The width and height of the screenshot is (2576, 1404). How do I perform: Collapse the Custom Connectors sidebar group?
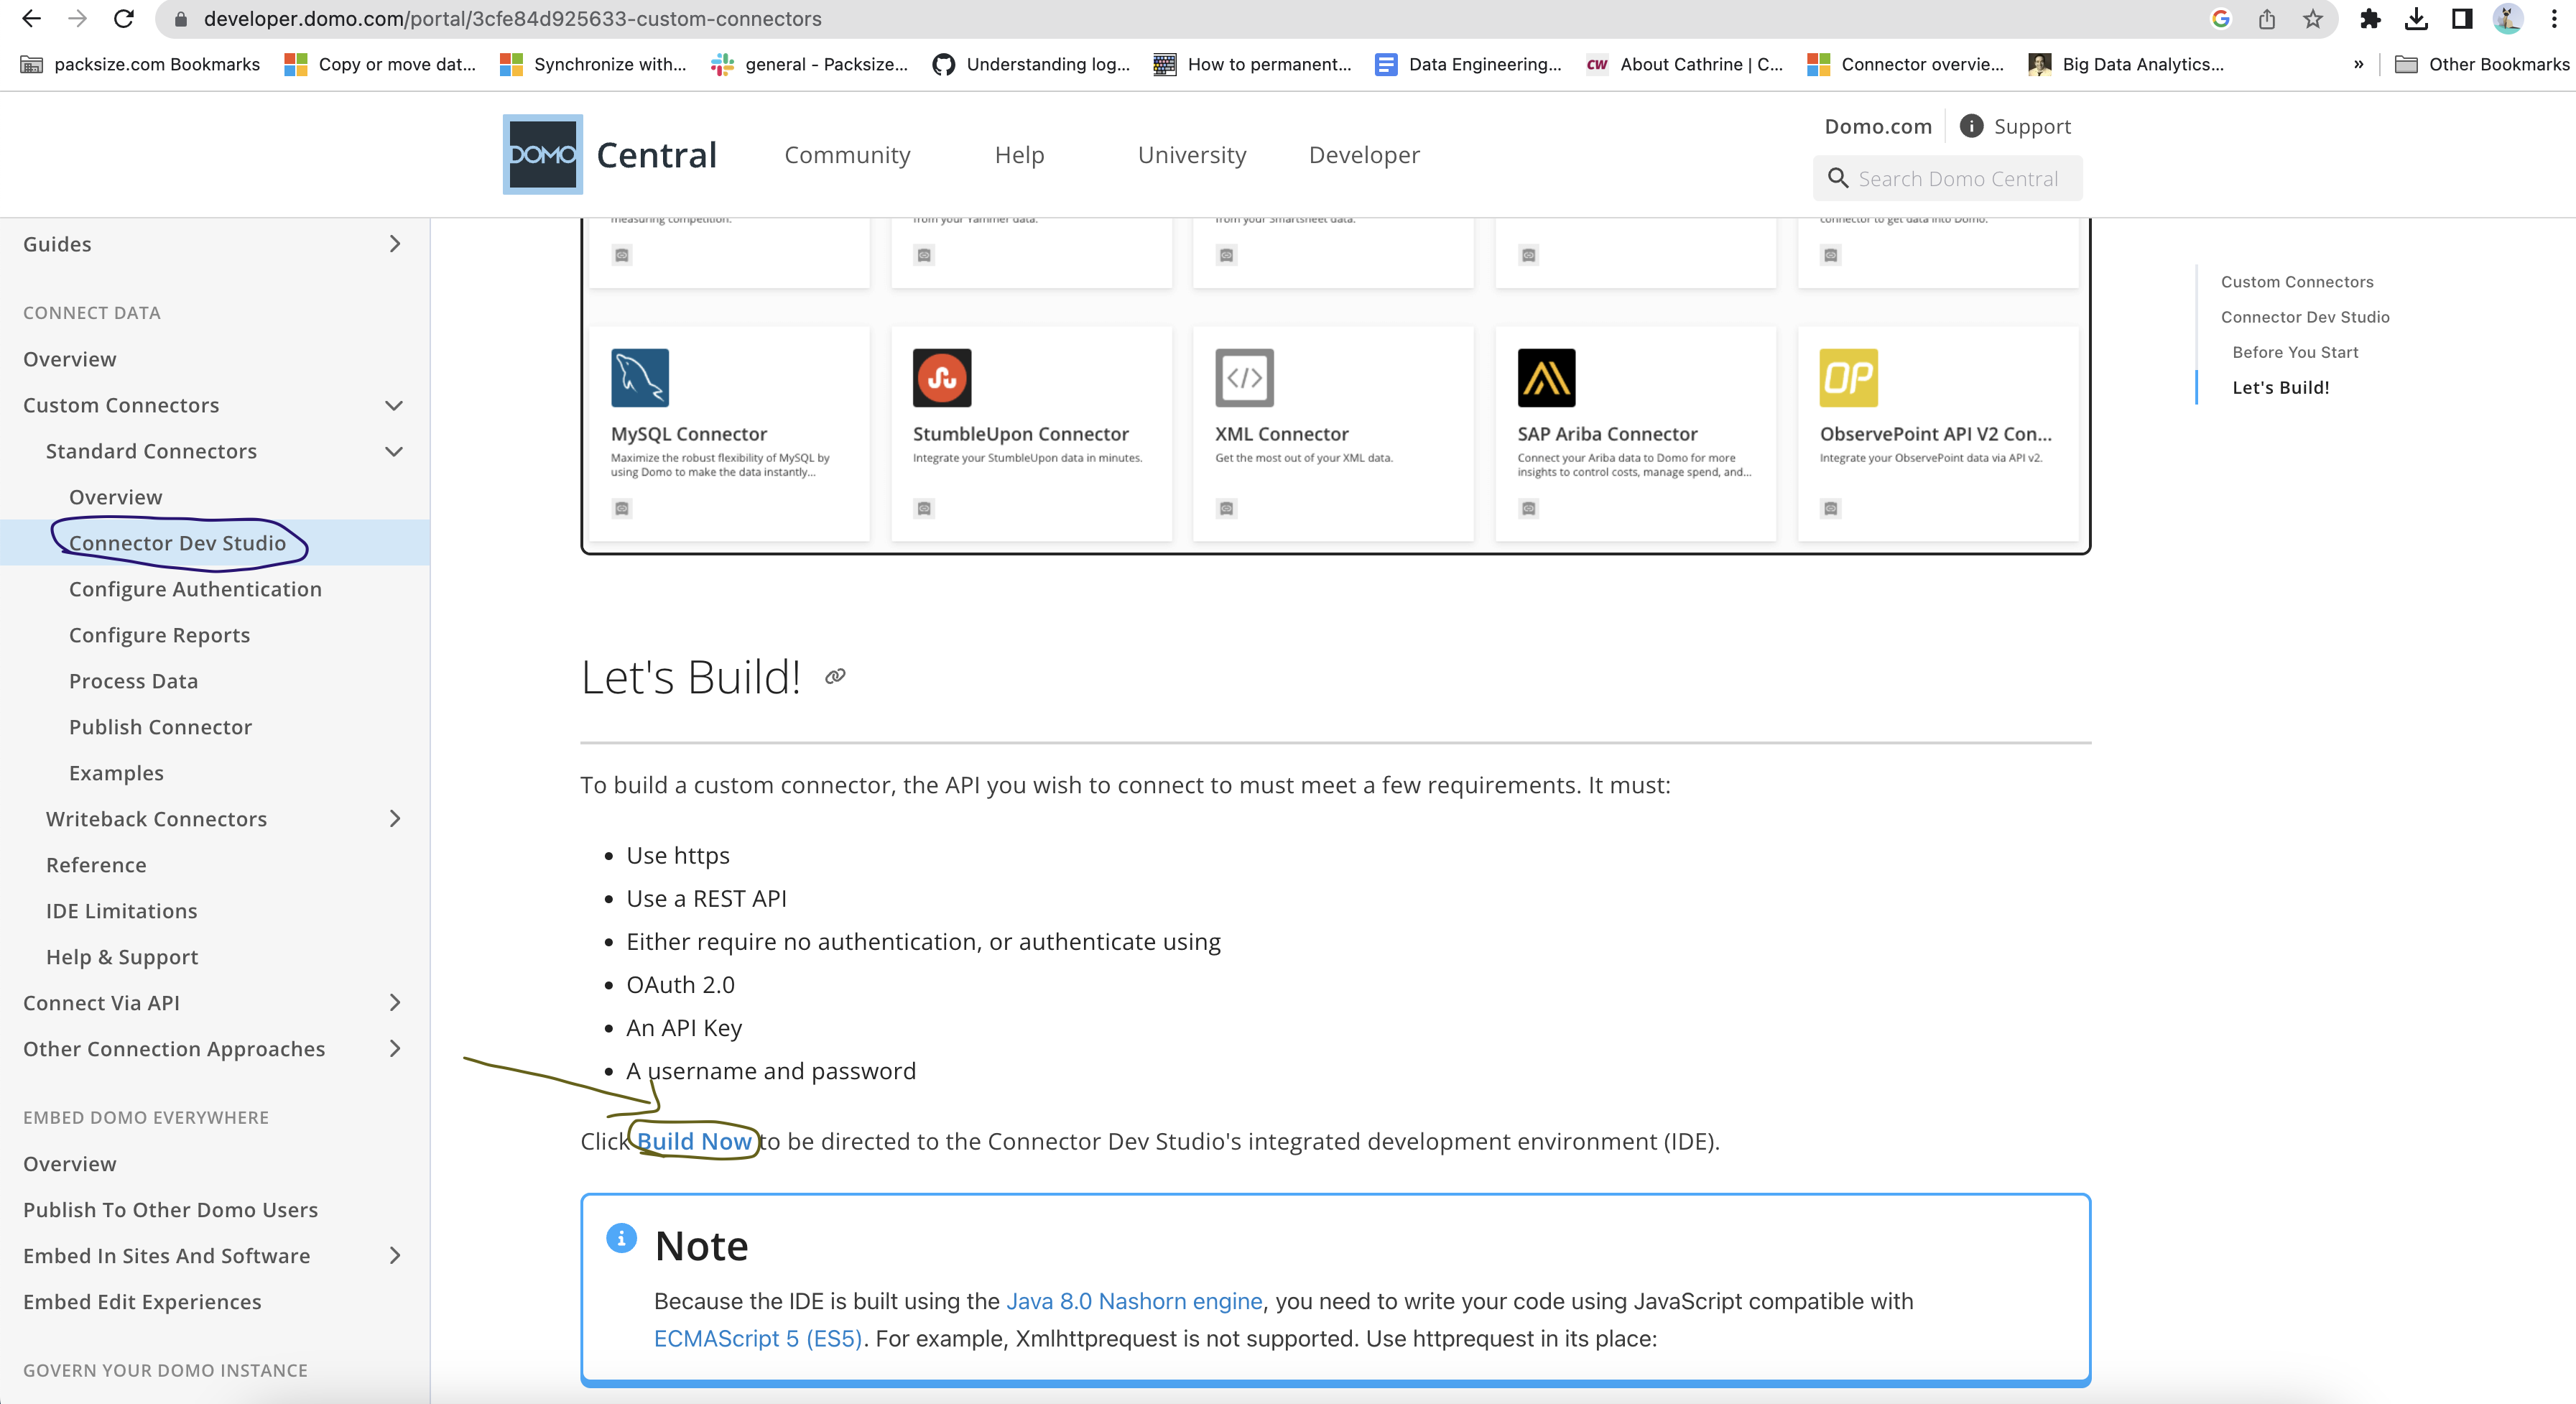tap(394, 405)
